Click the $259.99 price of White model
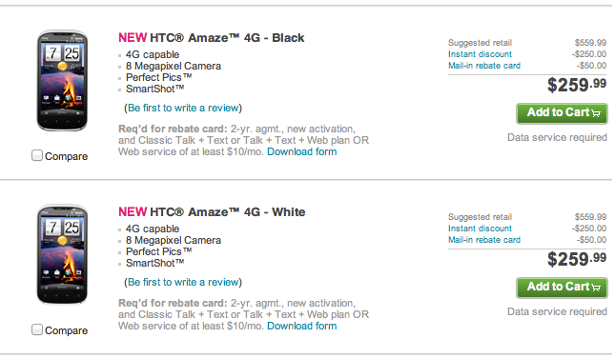Screen dimensions: 615x358 (577, 259)
